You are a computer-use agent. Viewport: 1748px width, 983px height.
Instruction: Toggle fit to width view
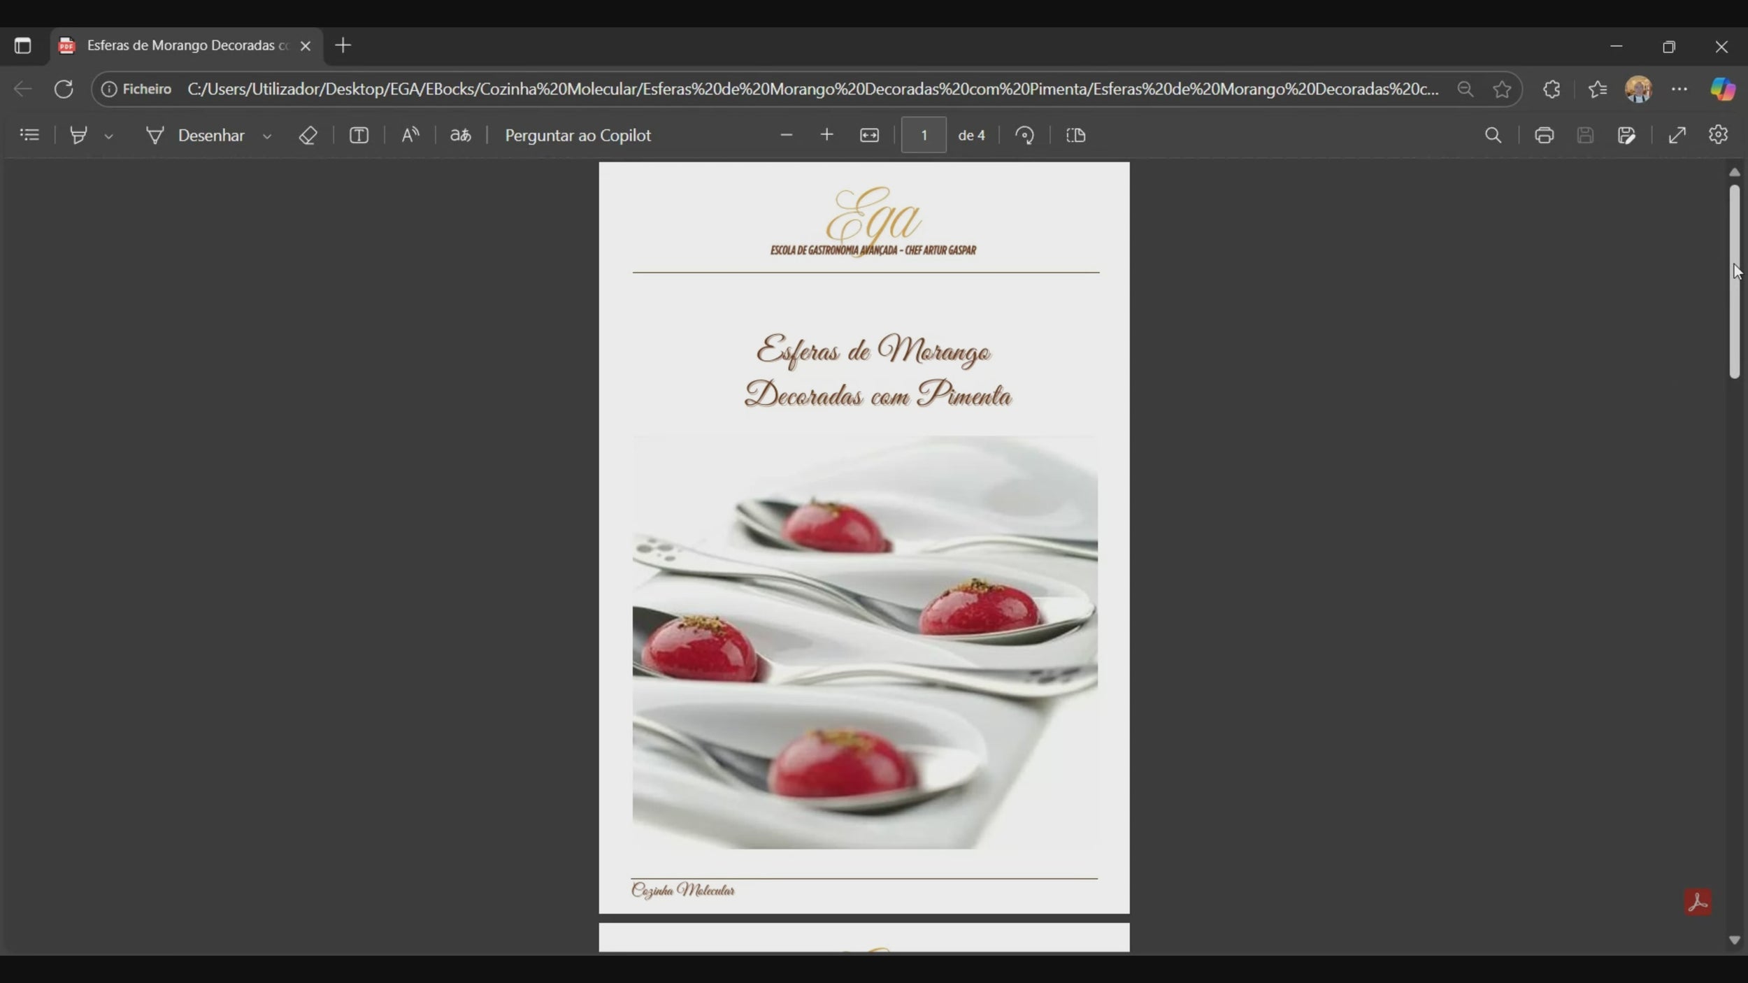pos(869,135)
